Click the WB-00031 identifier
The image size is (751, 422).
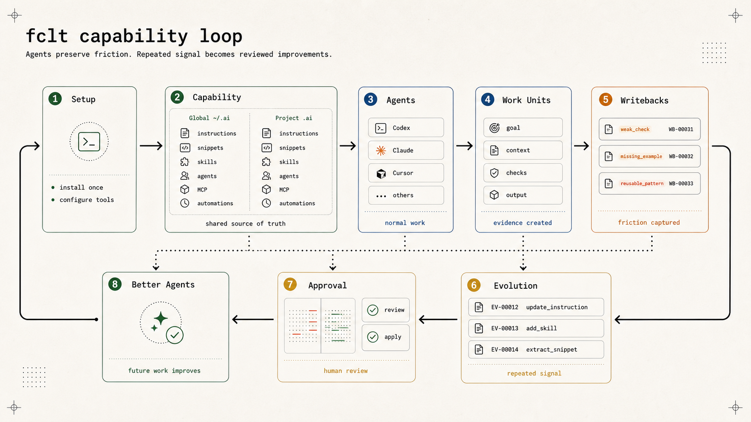[x=680, y=129]
